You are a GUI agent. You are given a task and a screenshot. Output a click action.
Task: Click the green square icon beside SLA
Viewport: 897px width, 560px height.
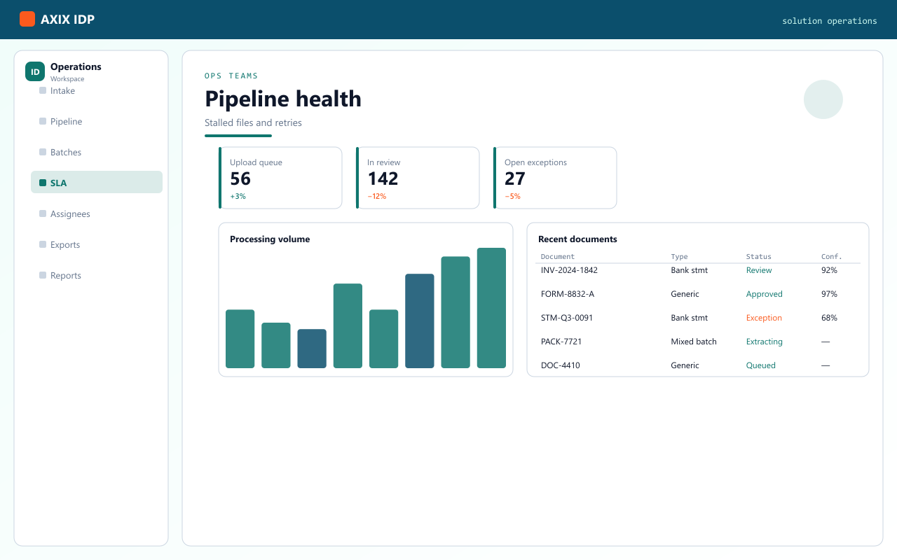tap(43, 183)
